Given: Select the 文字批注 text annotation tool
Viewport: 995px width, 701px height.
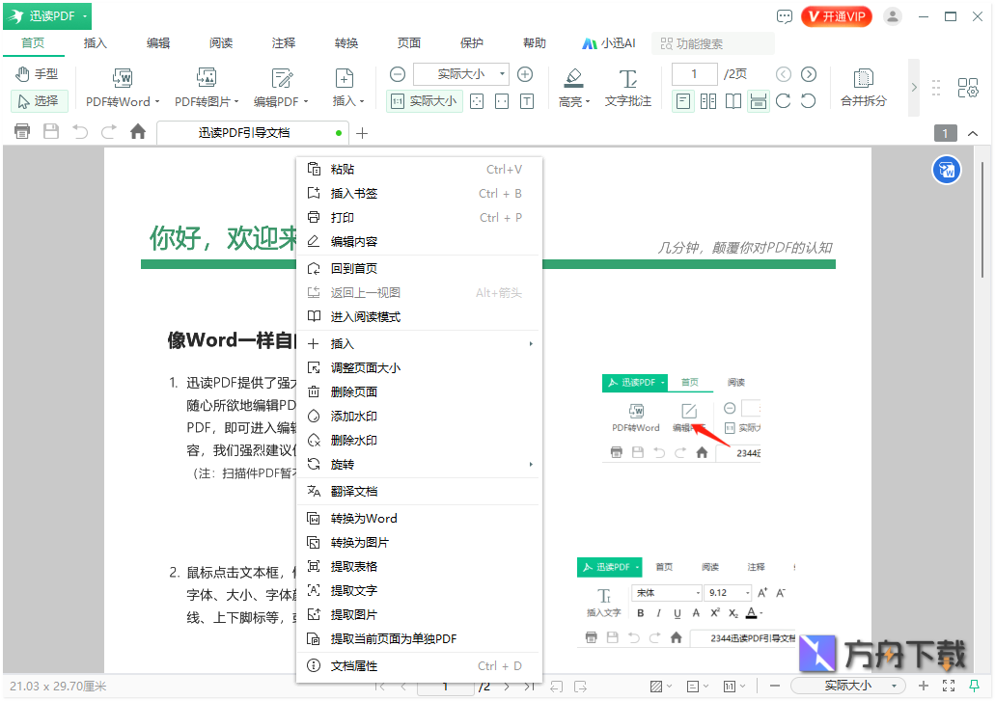Looking at the screenshot, I should click(627, 88).
